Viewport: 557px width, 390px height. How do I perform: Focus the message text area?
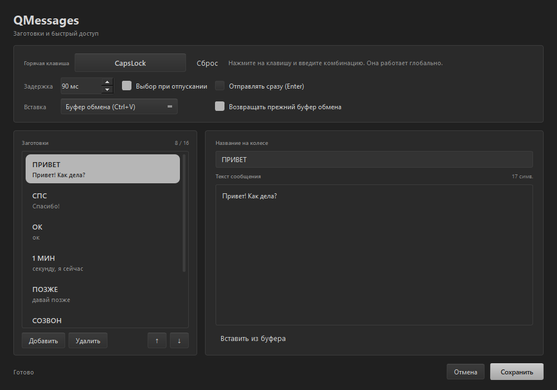[x=374, y=255]
